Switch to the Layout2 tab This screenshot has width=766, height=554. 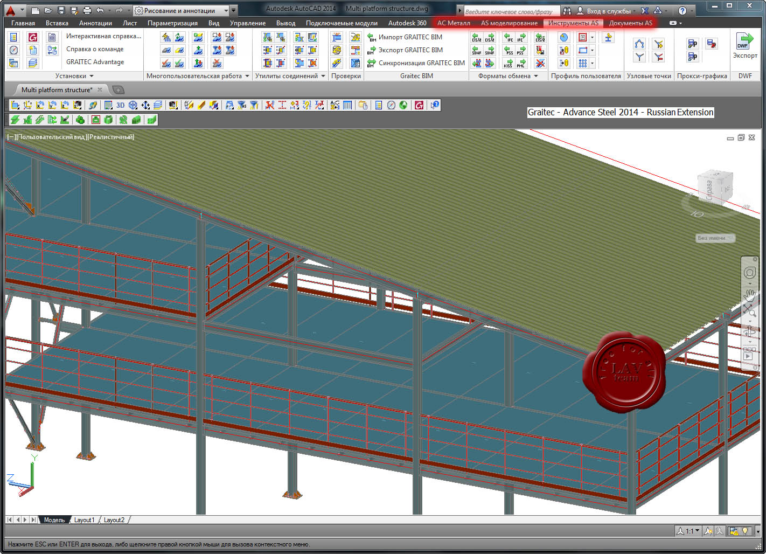pyautogui.click(x=114, y=520)
